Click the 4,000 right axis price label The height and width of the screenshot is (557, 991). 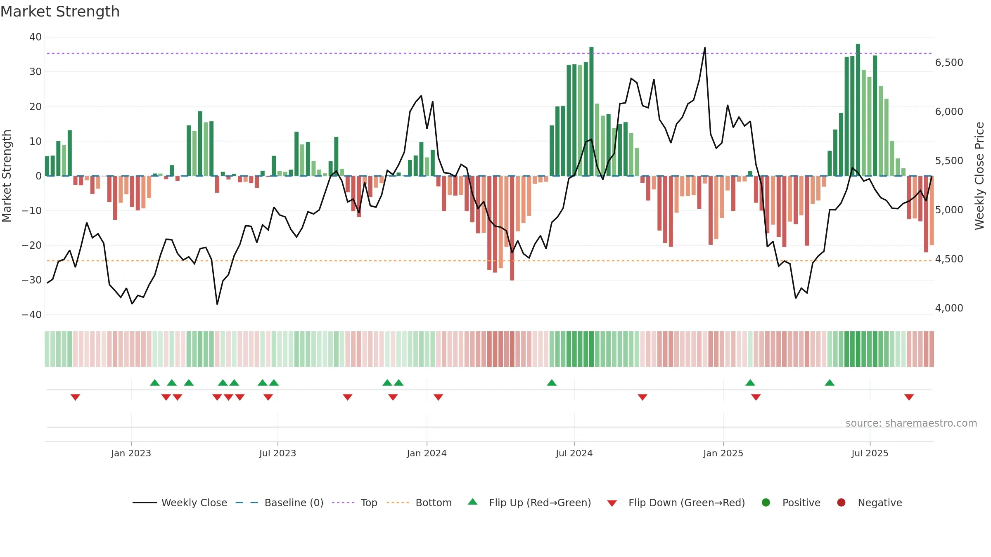949,308
